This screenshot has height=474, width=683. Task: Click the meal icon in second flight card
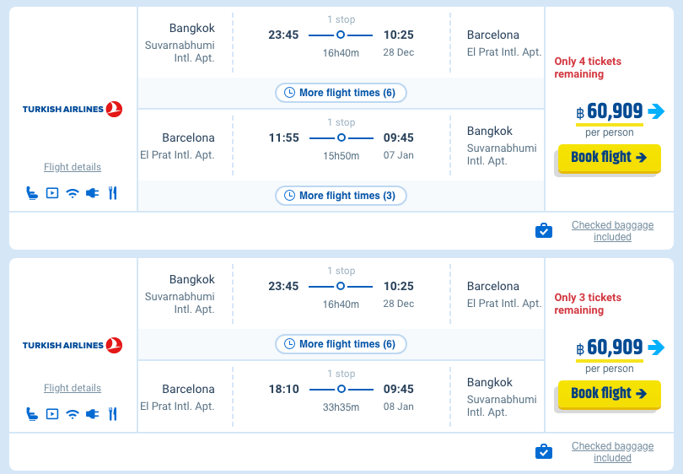(x=113, y=414)
